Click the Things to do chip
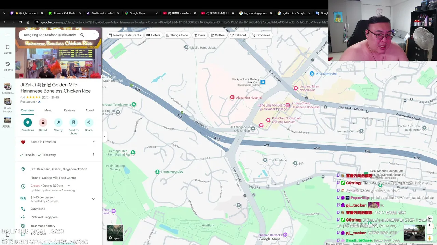This screenshot has height=245, width=437. (x=177, y=35)
